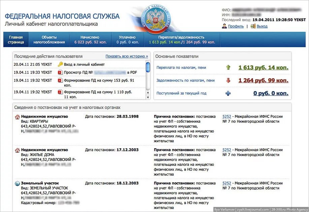Click globe icon of Земельный участок
Screen dimensions: 309x212
coord(18,183)
